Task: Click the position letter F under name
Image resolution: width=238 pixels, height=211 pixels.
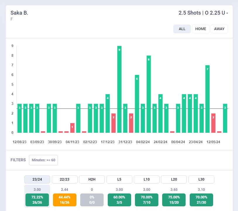Action: [x=12, y=19]
